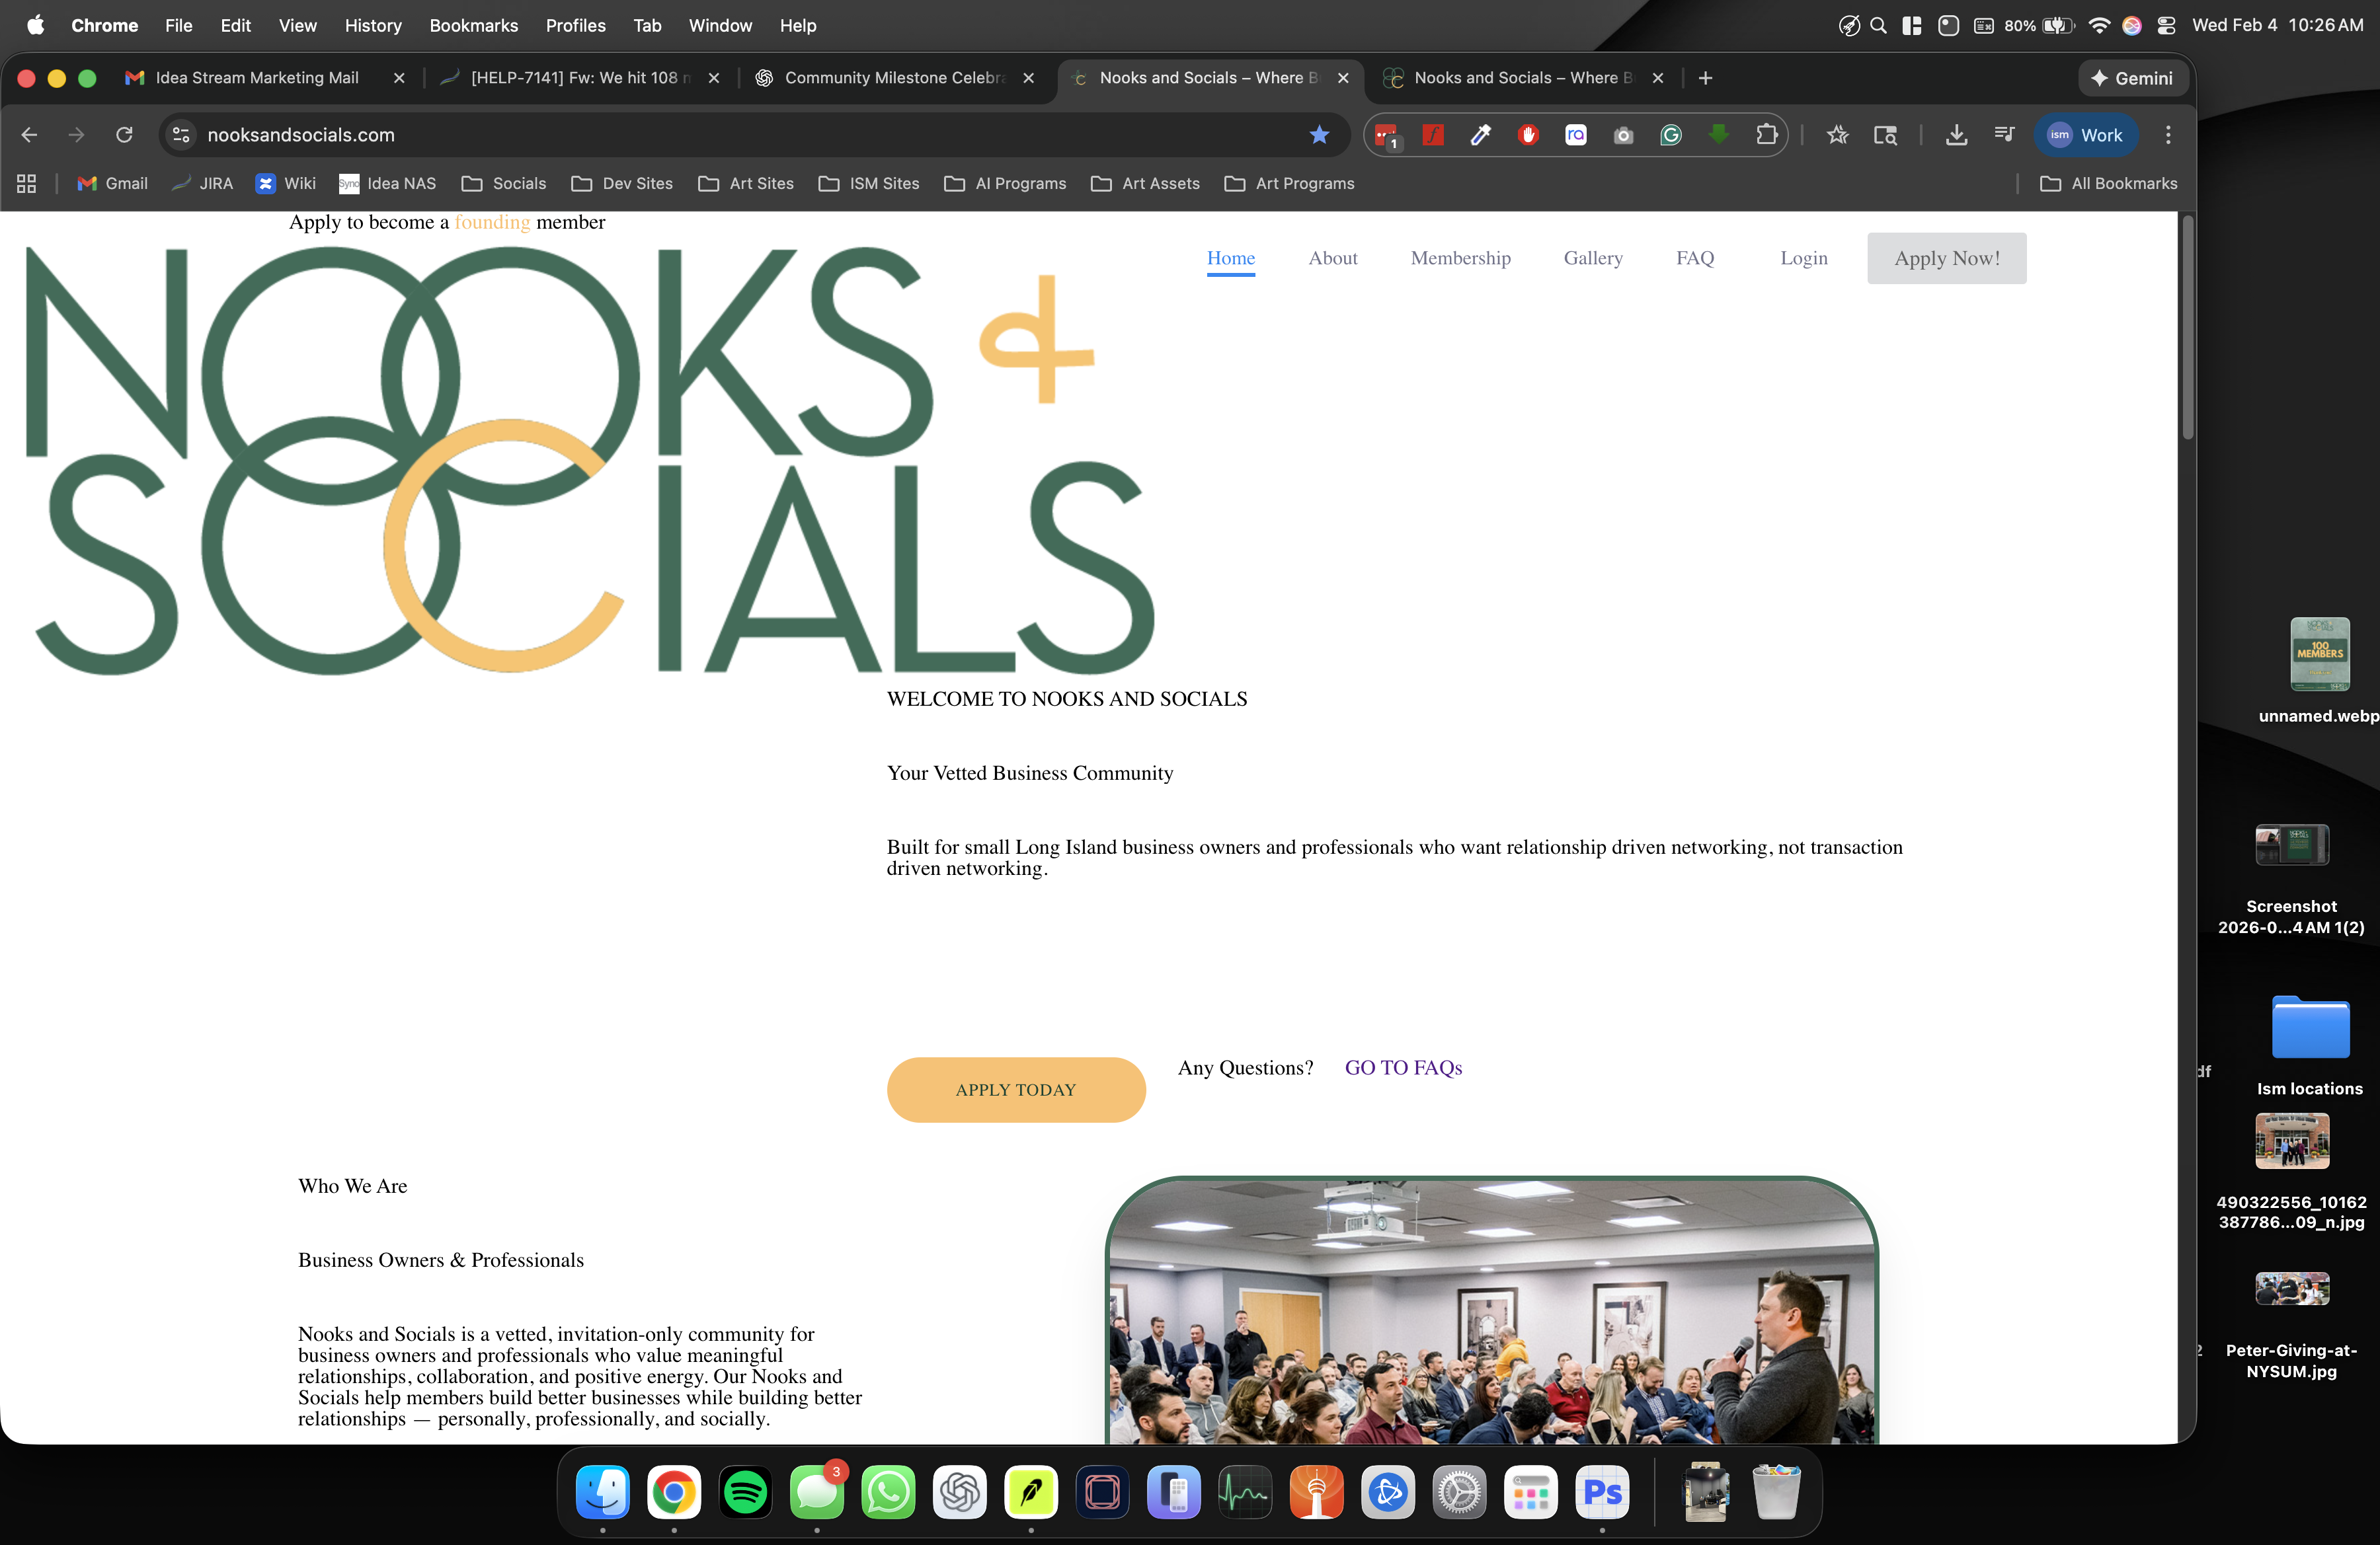Open the Bookmarks menu in menu bar
The width and height of the screenshot is (2380, 1545).
point(473,25)
